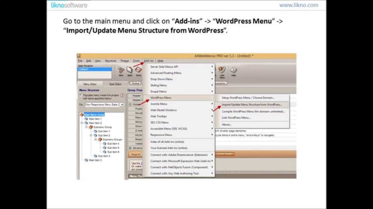Select the Sub Item 3 tree row

click(104, 156)
